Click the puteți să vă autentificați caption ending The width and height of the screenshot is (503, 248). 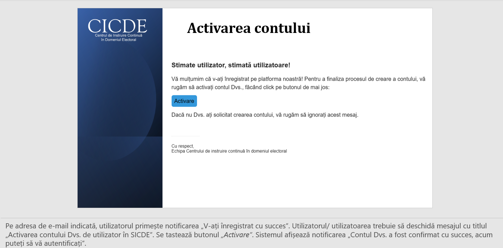[46, 244]
